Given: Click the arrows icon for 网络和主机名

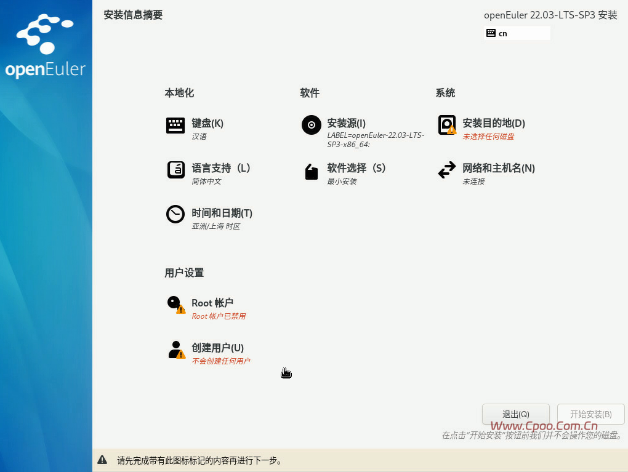Looking at the screenshot, I should (x=447, y=170).
